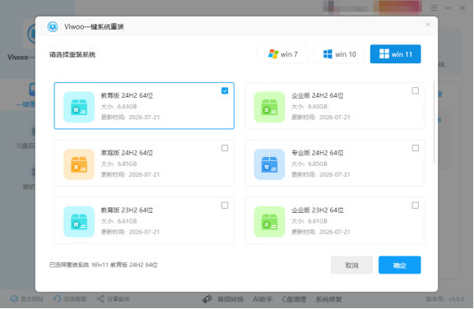The height and width of the screenshot is (309, 474).
Task: Check the 教育版 23H2 64位 checkbox
Action: click(225, 205)
